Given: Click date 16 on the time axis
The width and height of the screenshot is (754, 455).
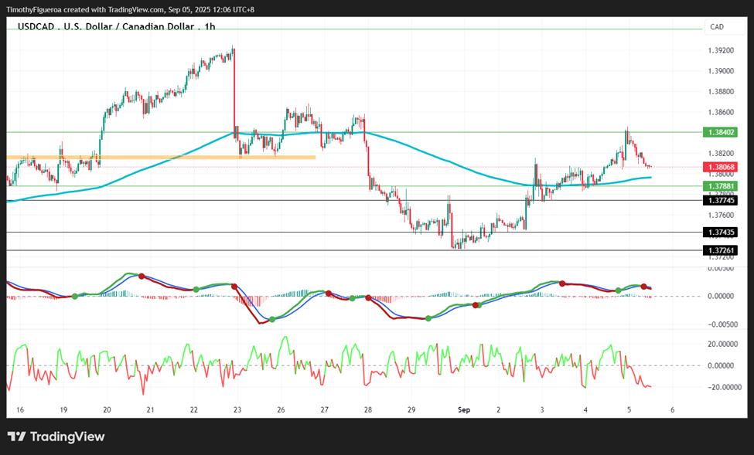Looking at the screenshot, I should pyautogui.click(x=19, y=410).
